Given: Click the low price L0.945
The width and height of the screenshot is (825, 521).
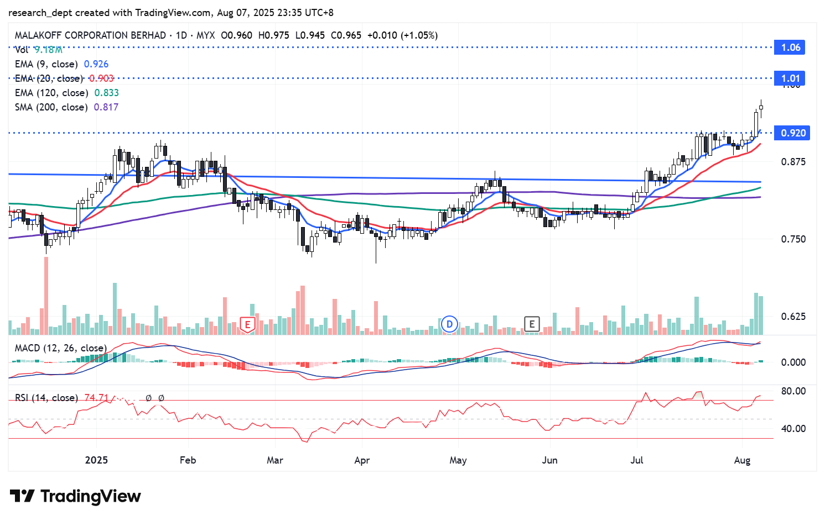Looking at the screenshot, I should click(x=310, y=35).
